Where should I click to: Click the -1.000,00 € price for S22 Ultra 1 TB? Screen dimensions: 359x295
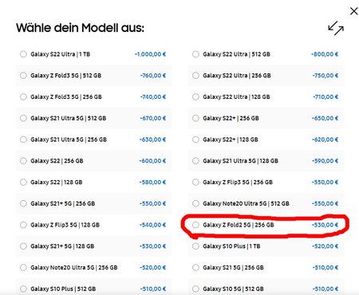click(150, 54)
